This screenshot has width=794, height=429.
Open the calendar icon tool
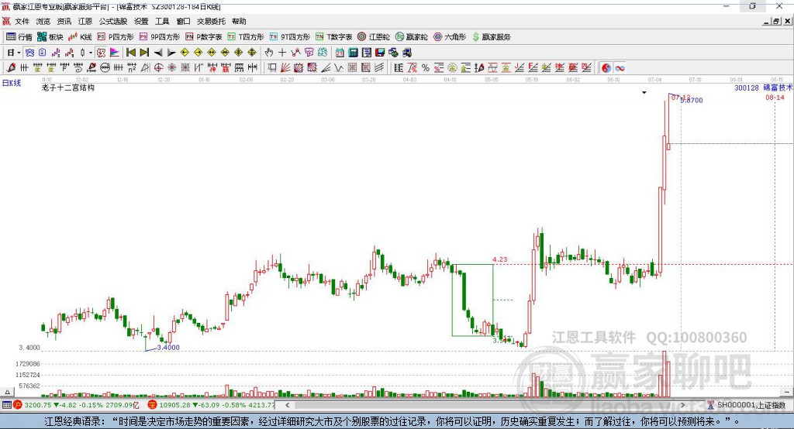[x=340, y=53]
